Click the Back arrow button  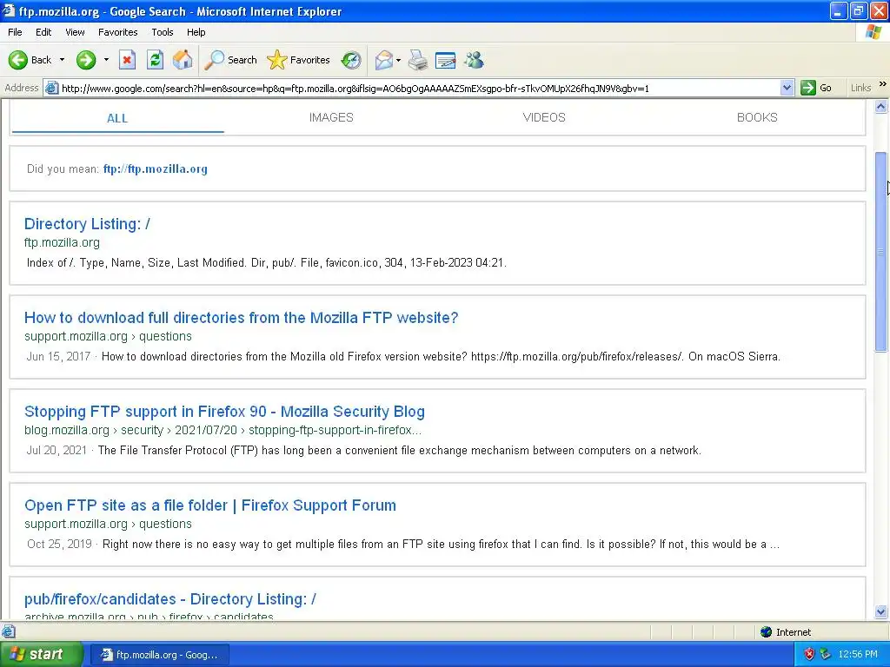[30, 60]
